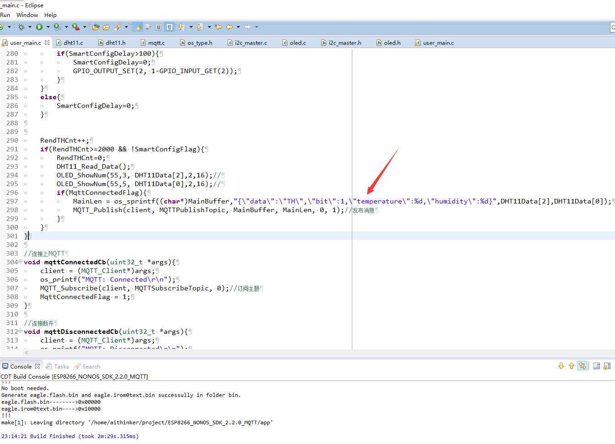This screenshot has width=615, height=444.
Task: Open dropdown next to Coverage icon
Action: [x=66, y=27]
